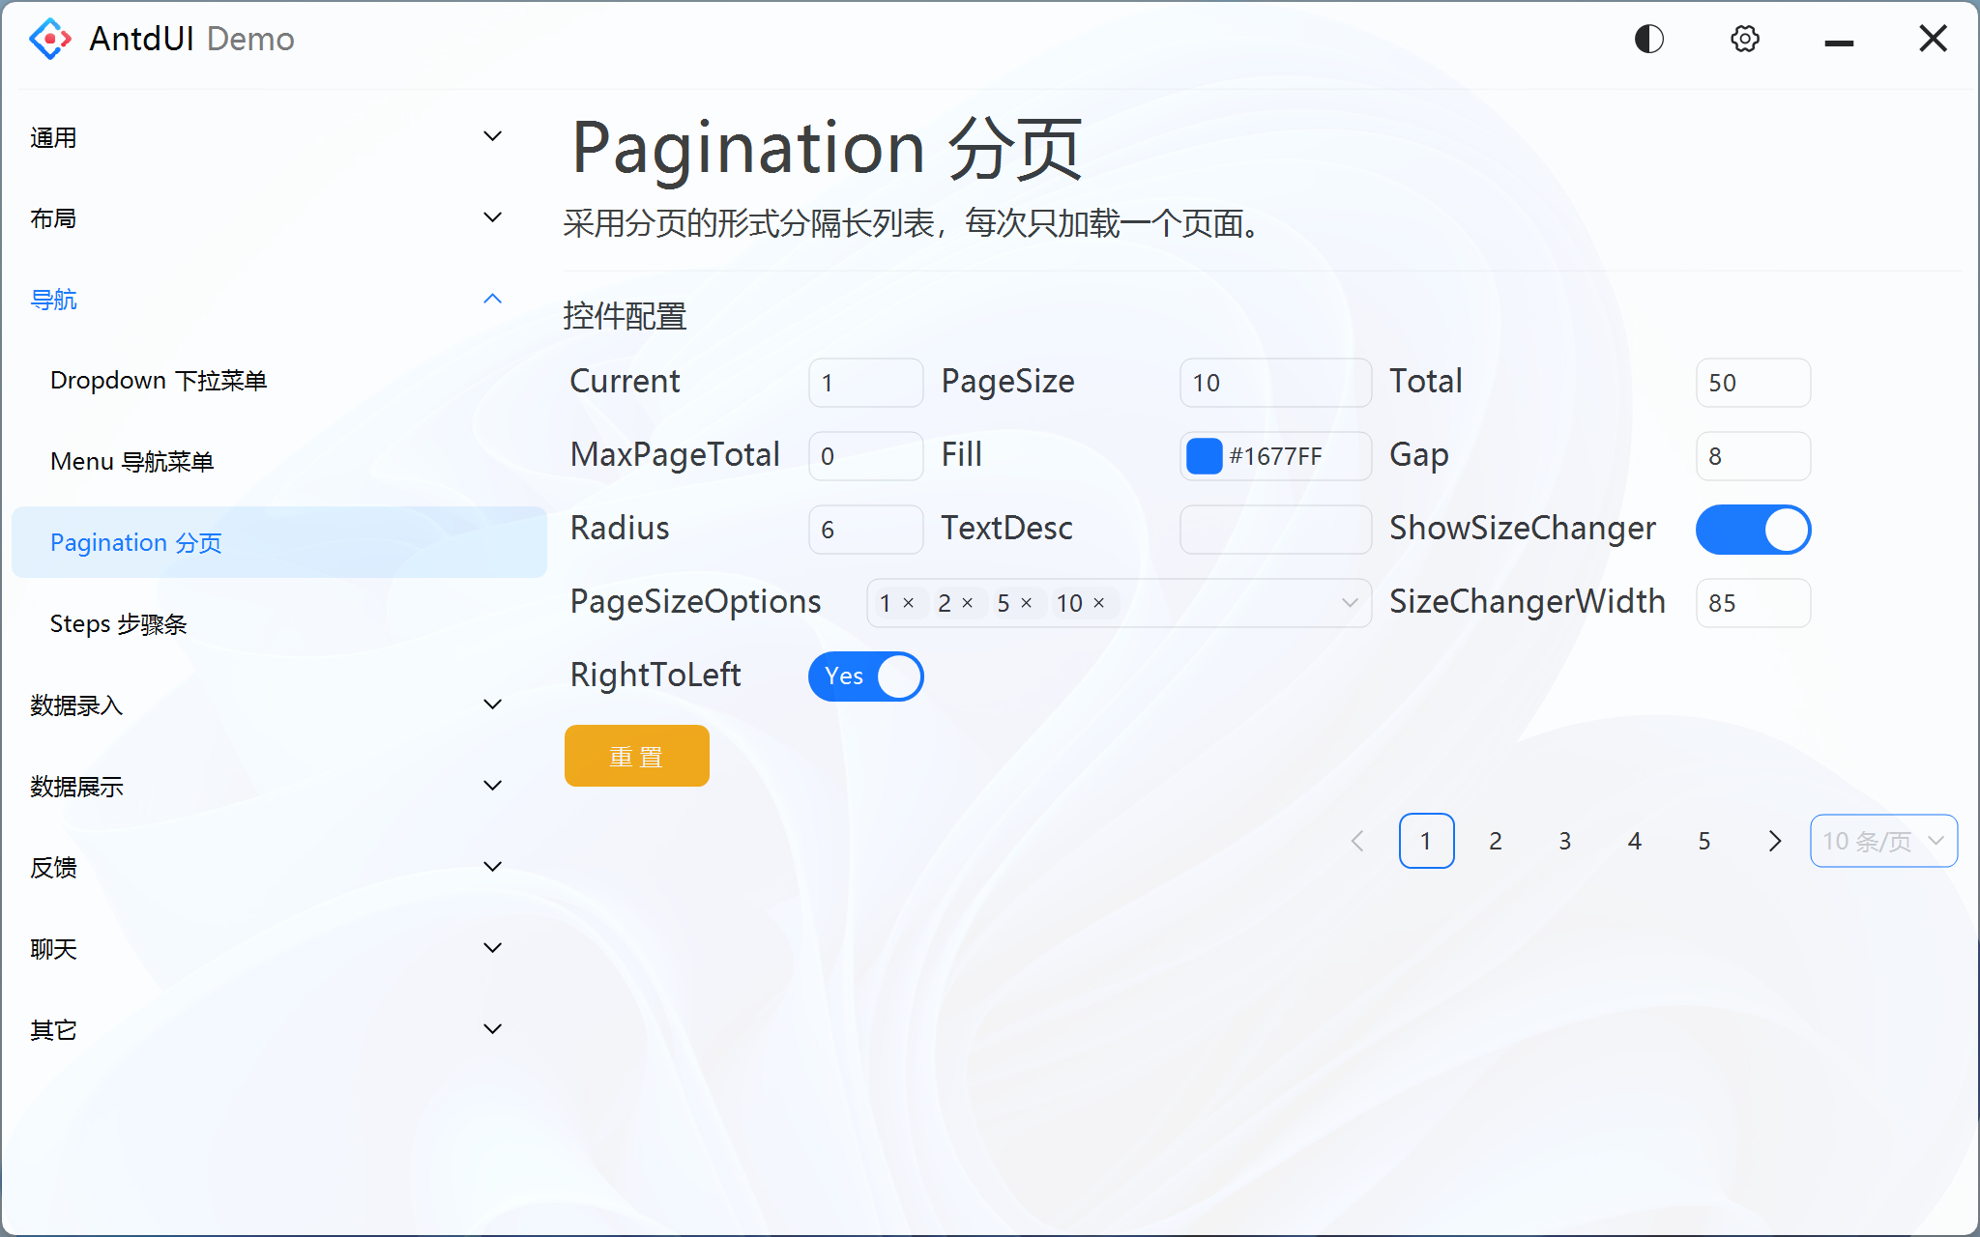Open the settings gear icon in title bar

tap(1744, 39)
